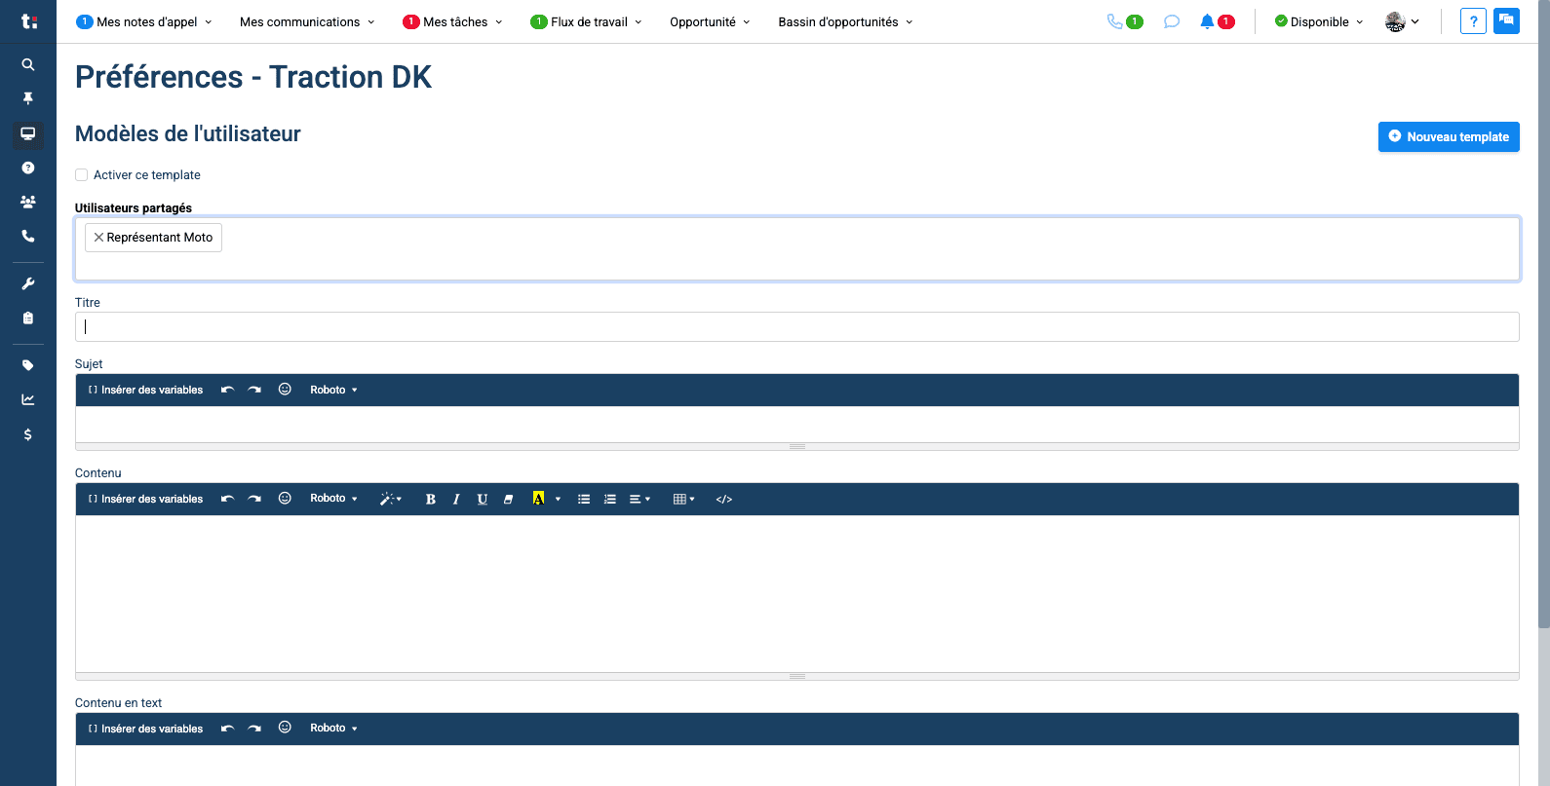Toggle italic in Contenu editor
The image size is (1550, 786).
456,499
